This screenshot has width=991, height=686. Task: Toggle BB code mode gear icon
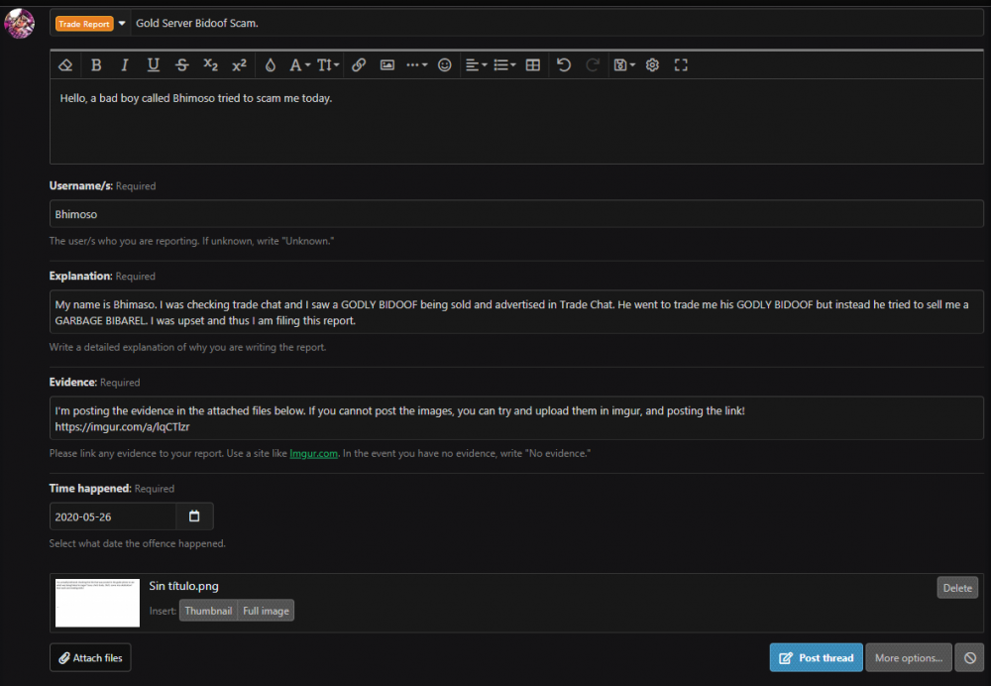652,65
